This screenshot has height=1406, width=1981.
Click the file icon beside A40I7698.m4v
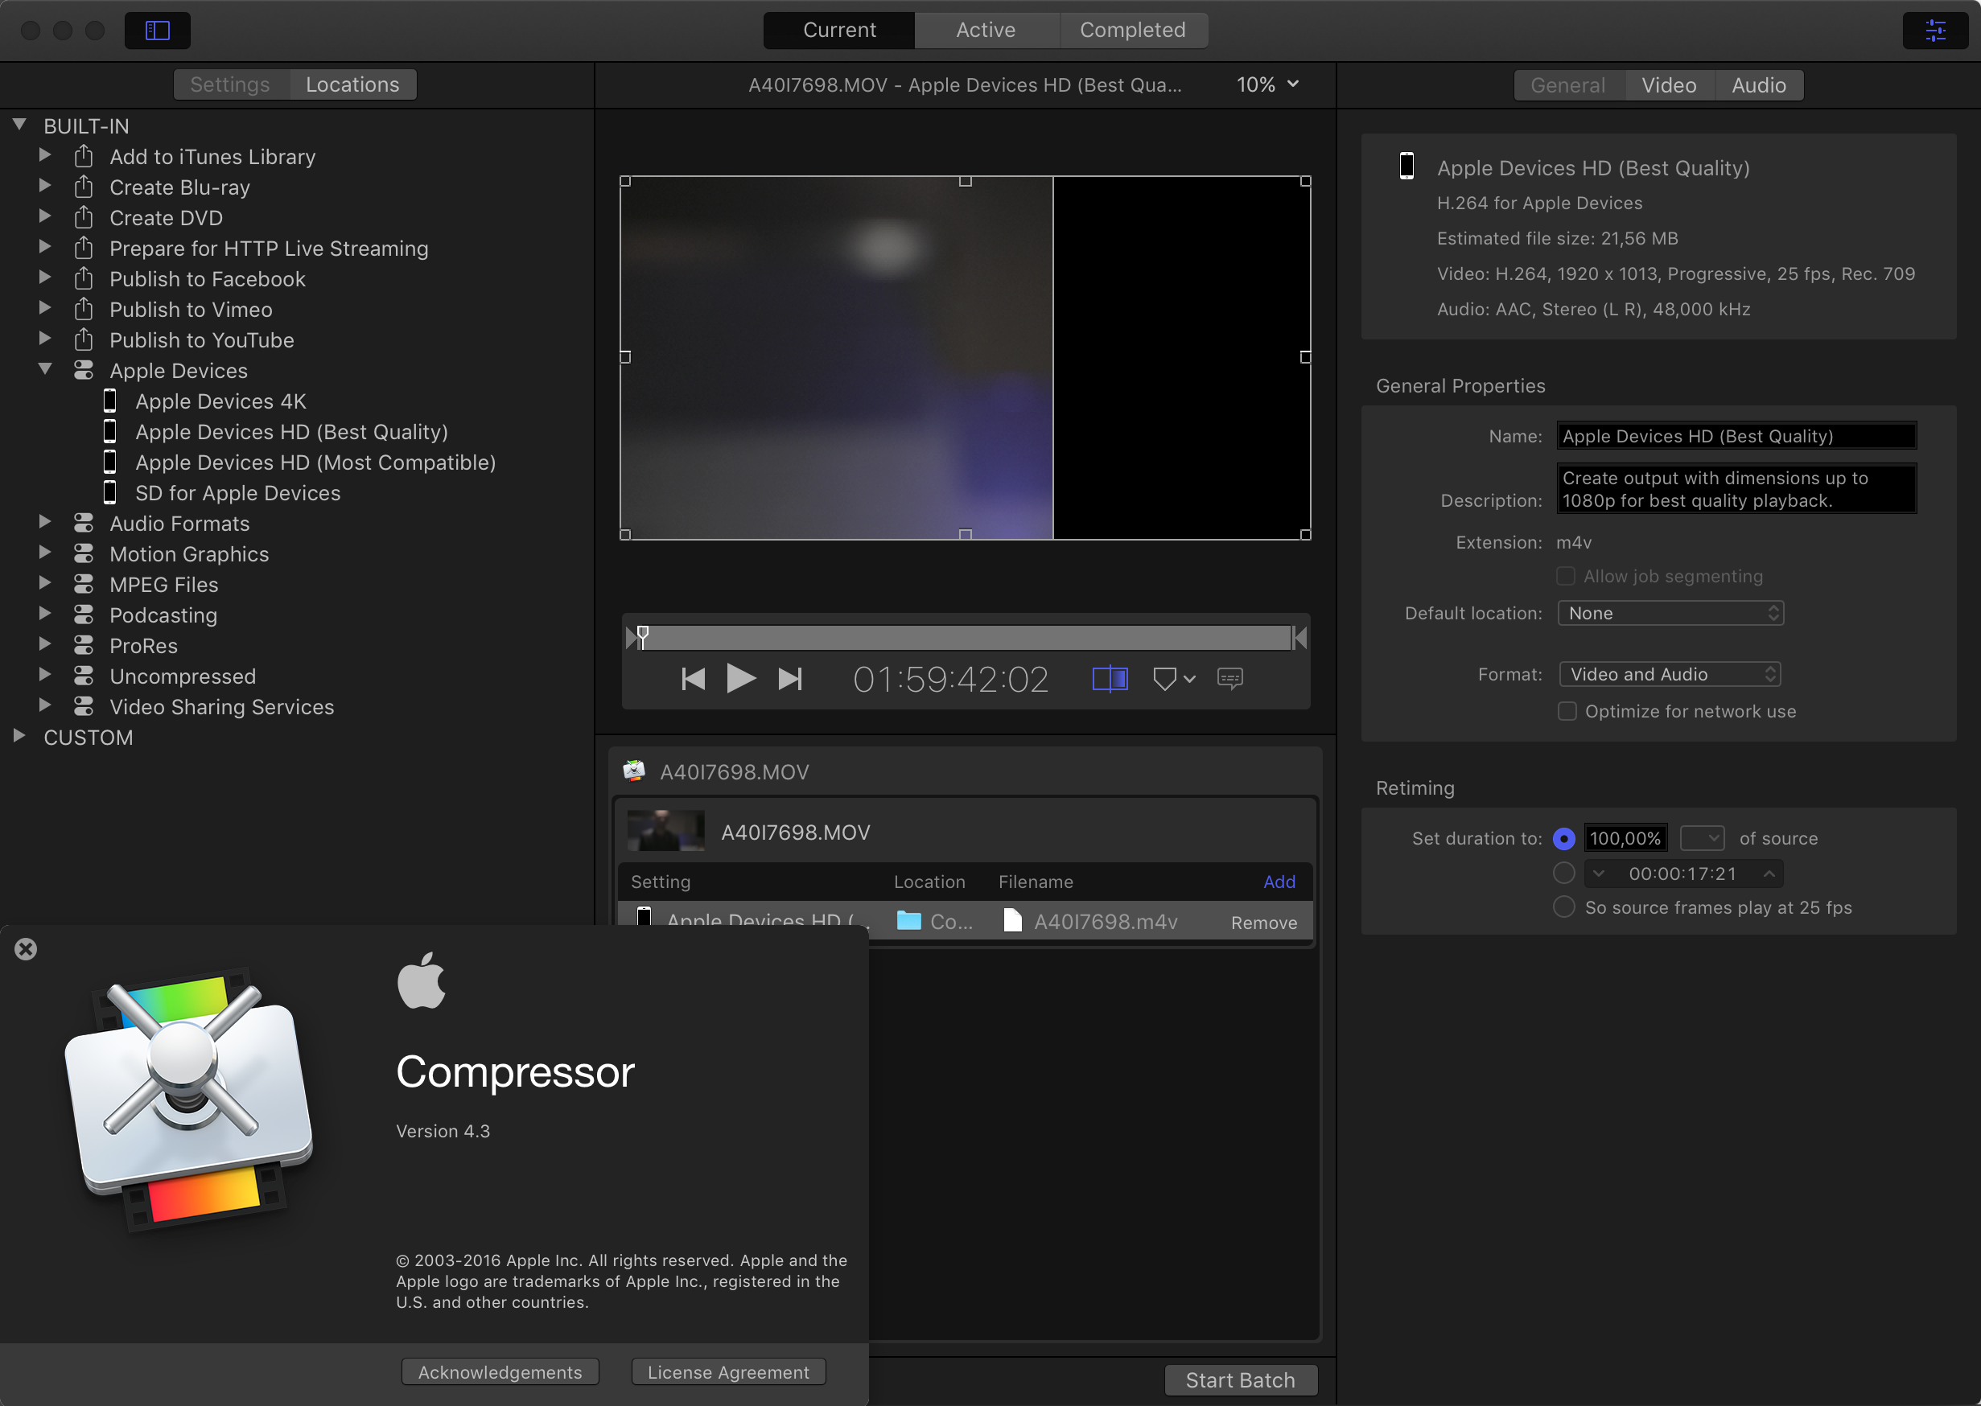click(1012, 920)
